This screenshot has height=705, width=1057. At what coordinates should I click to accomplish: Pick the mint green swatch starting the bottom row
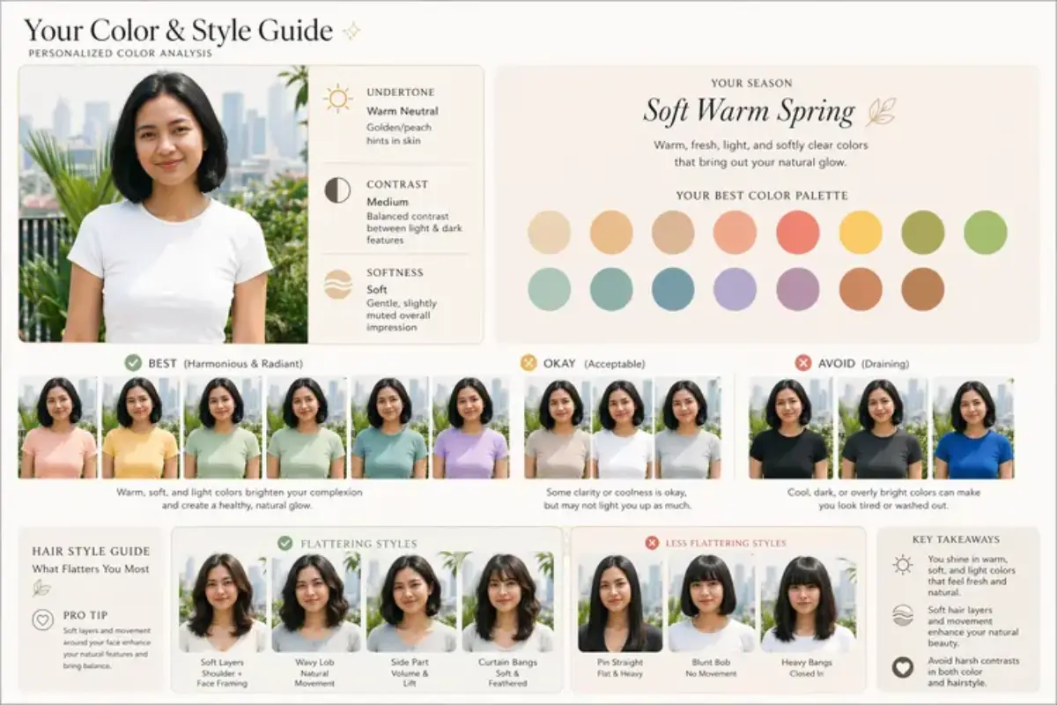[549, 289]
